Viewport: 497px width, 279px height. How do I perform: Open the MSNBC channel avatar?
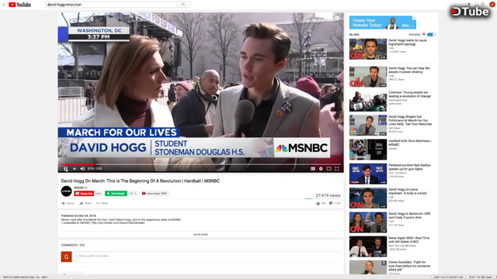tap(66, 191)
